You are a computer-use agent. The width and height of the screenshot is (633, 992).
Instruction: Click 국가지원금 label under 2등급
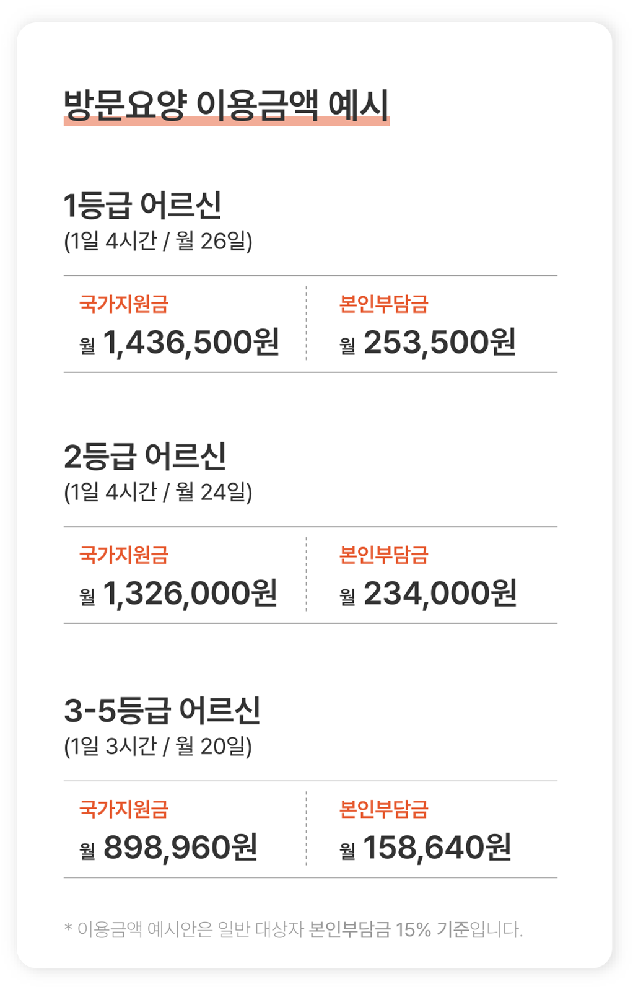pos(124,555)
